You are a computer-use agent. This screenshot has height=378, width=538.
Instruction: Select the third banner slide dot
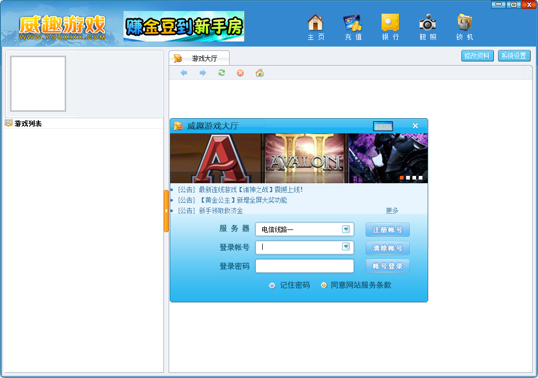click(x=414, y=177)
